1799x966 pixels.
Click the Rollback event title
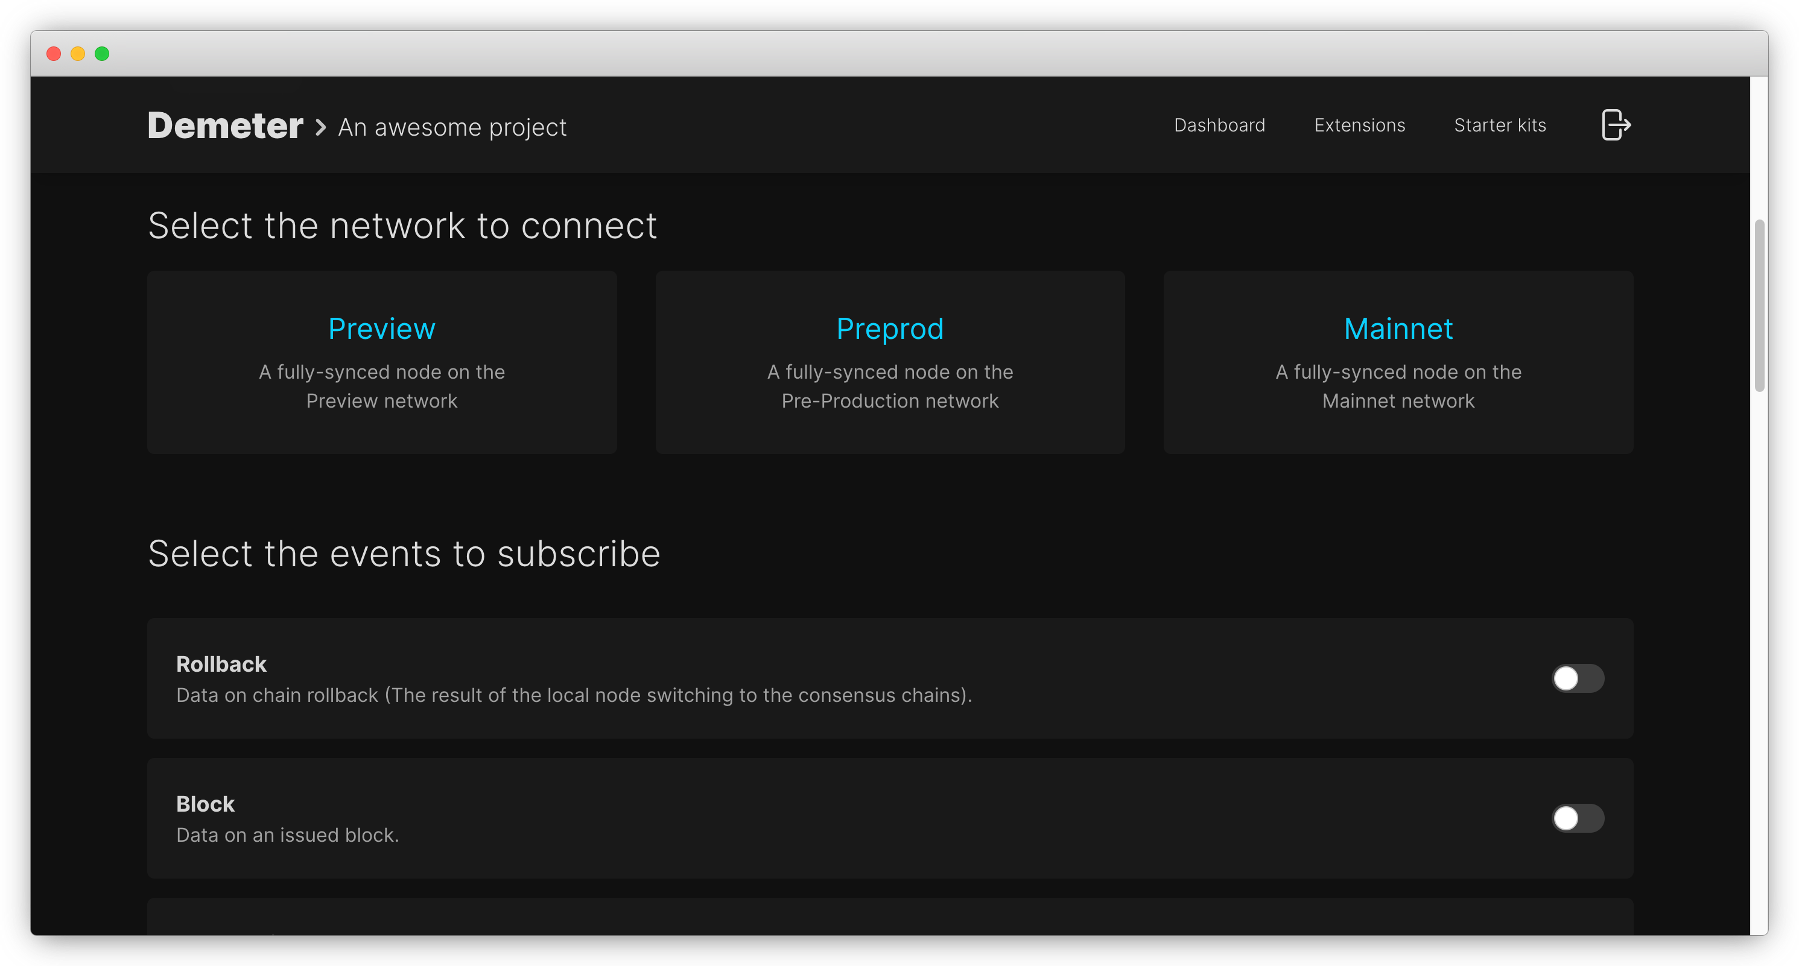point(221,664)
